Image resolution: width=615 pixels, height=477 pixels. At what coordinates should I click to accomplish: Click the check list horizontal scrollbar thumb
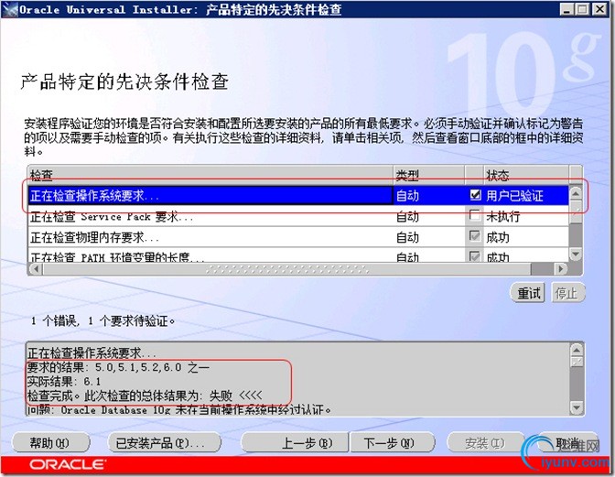[x=286, y=268]
